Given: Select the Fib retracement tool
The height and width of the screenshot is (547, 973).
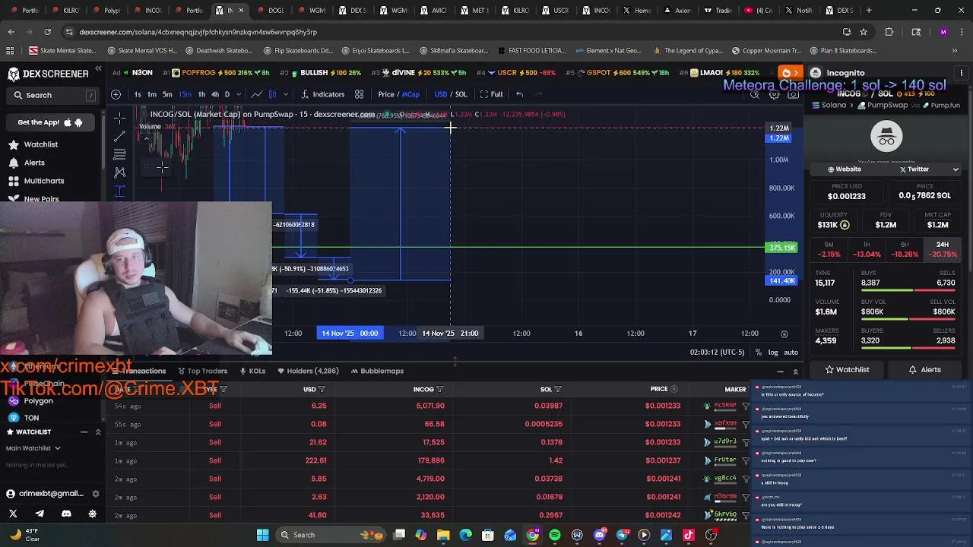Looking at the screenshot, I should [x=119, y=154].
